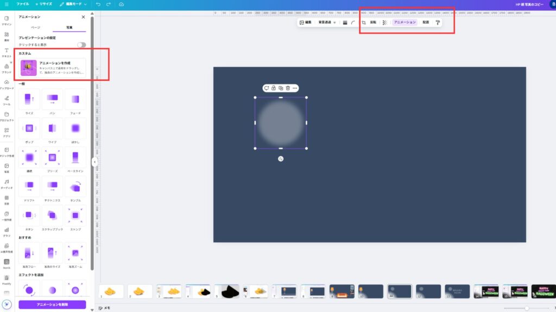Toggle the クリックすると表示 switch
This screenshot has width=556, height=312.
click(81, 45)
